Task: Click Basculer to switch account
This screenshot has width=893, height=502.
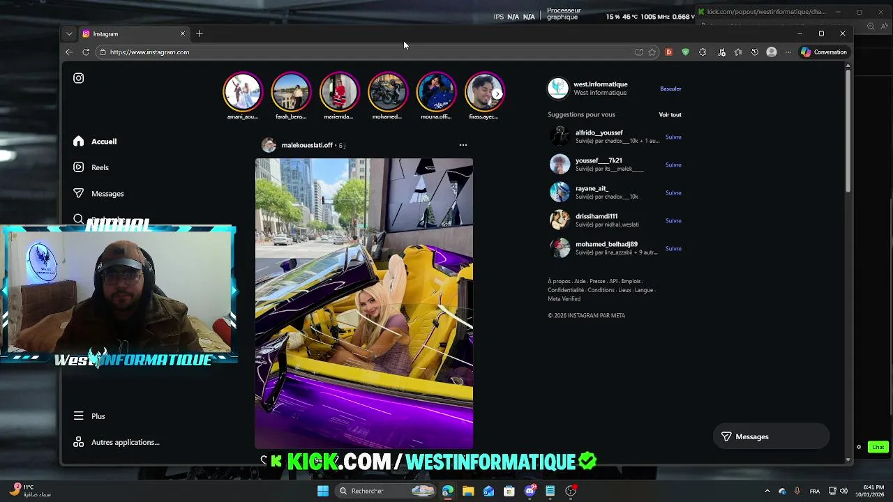Action: coord(670,89)
